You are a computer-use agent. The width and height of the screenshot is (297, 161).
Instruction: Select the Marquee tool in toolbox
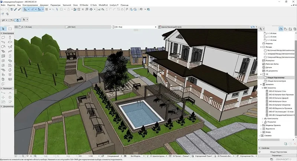10,29
